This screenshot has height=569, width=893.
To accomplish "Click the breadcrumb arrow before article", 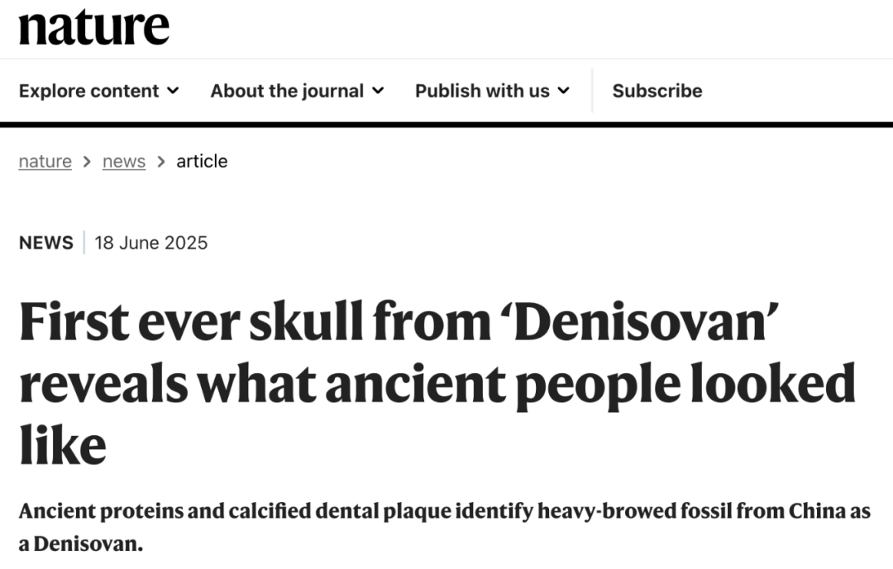I will point(161,161).
